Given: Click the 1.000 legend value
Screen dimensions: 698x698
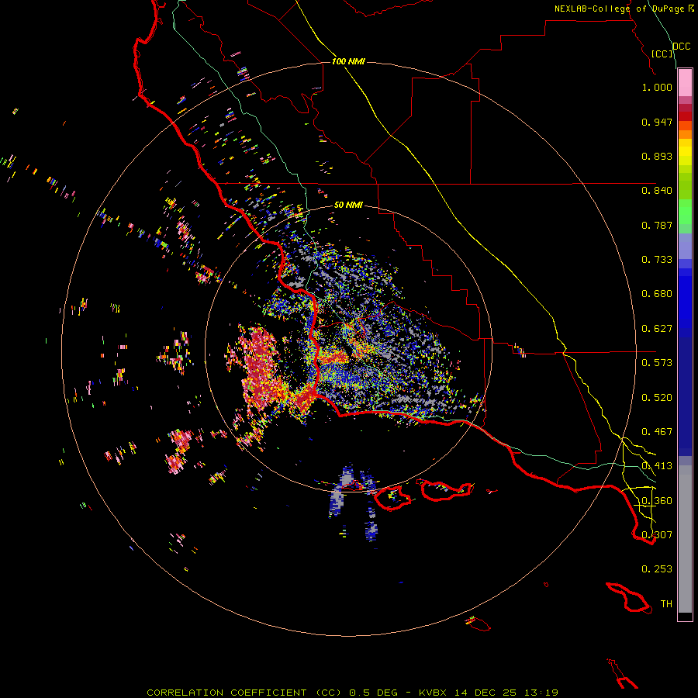Looking at the screenshot, I should pos(657,87).
